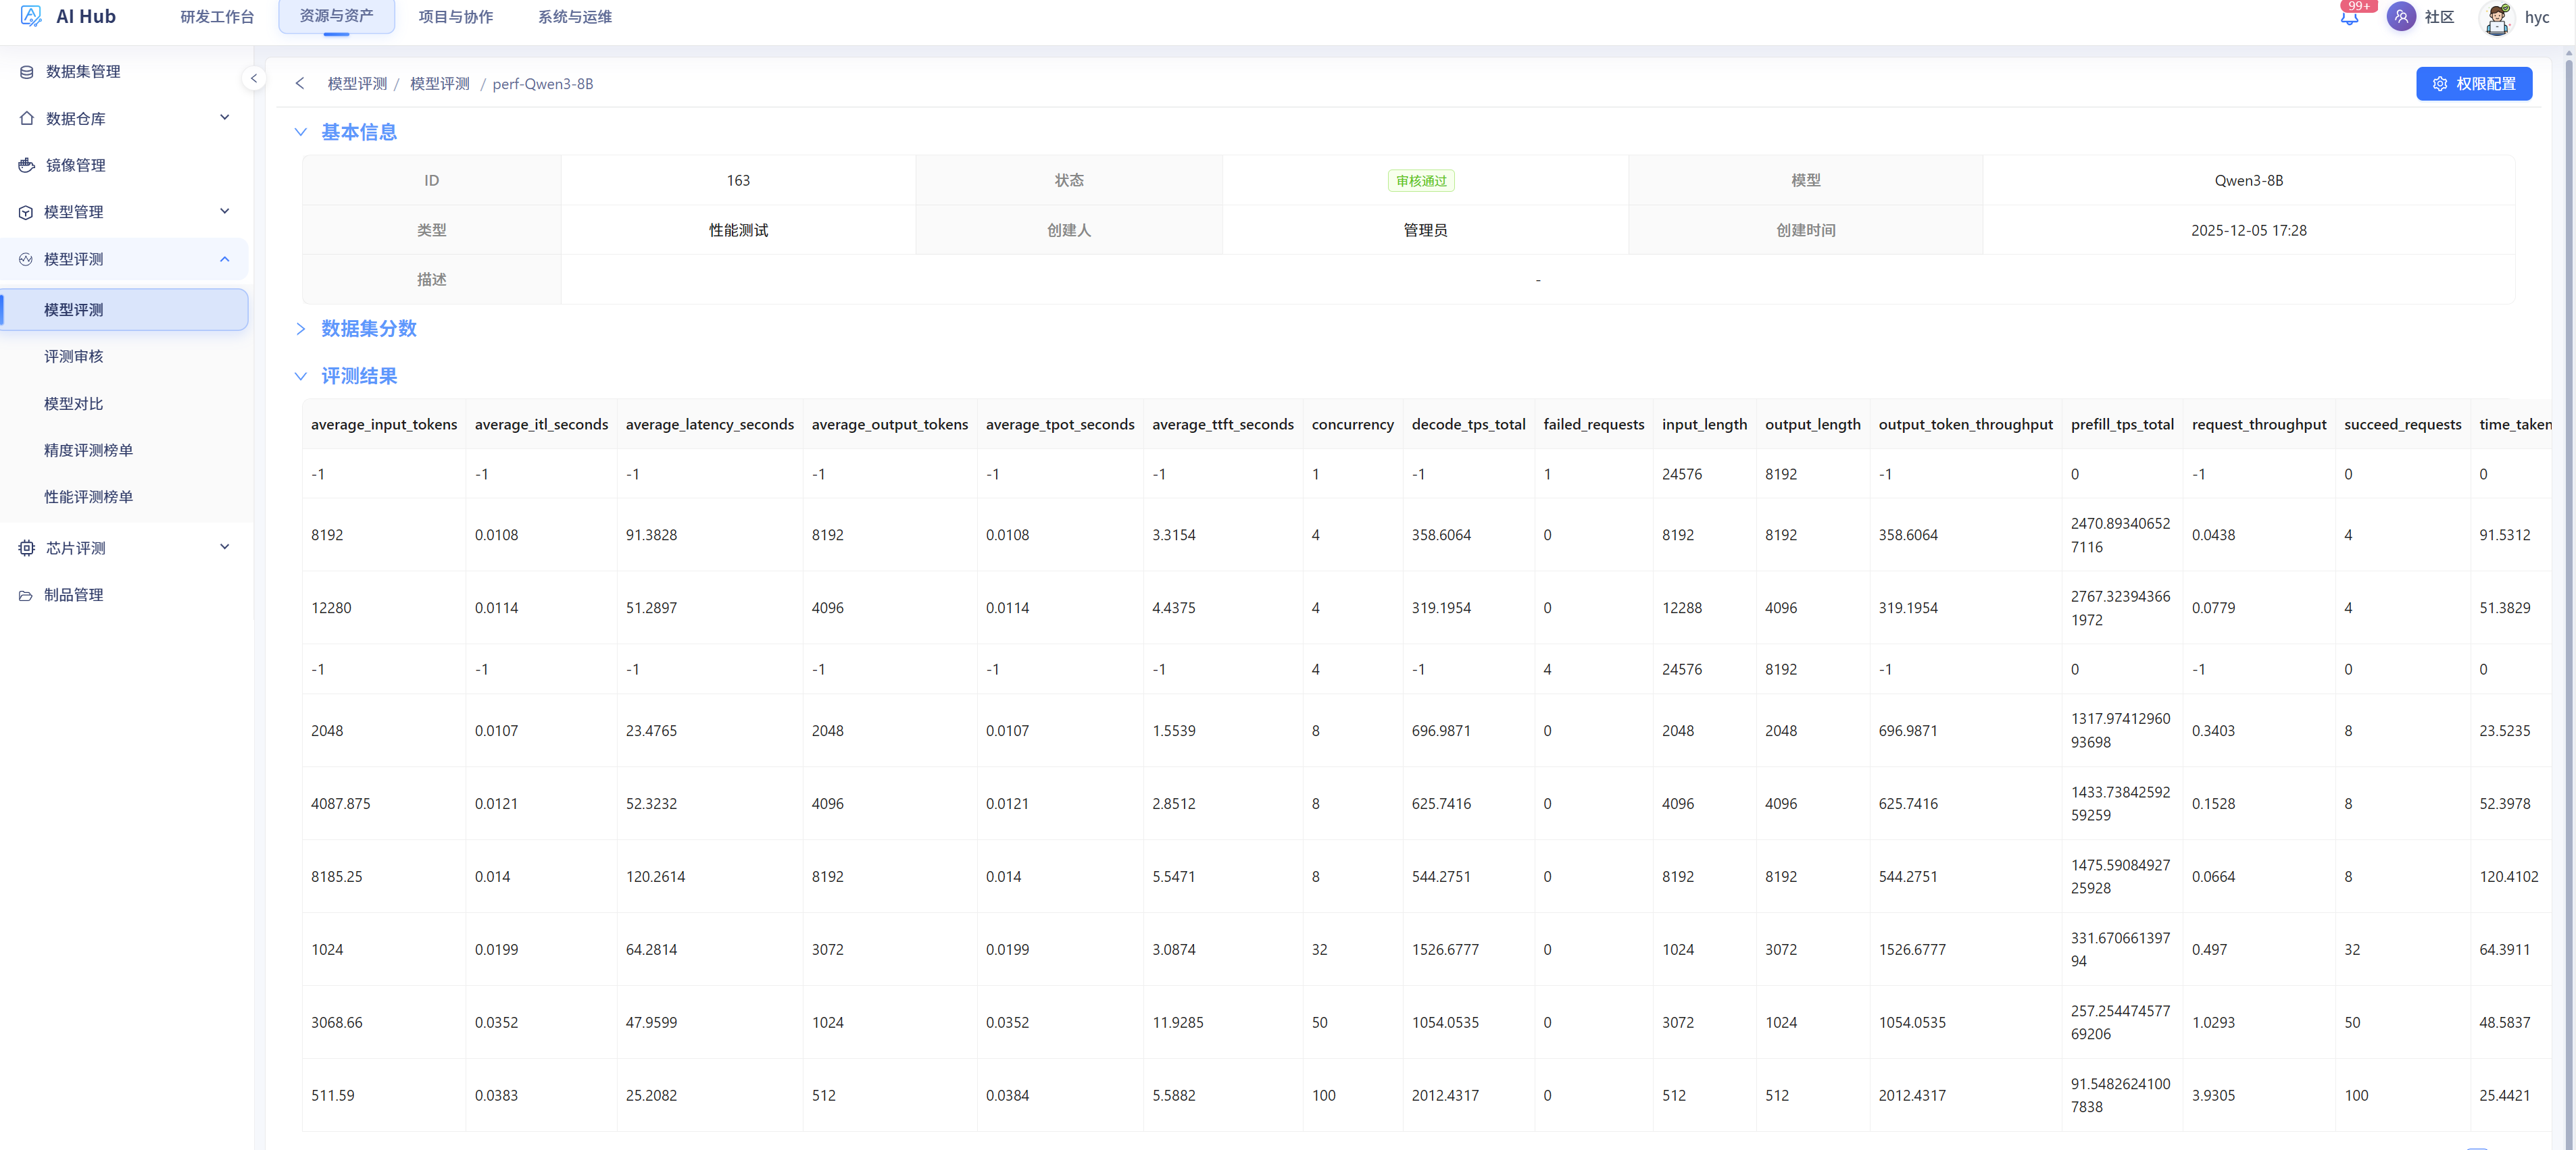Expand the 数据仓库 submenu
Image resolution: width=2576 pixels, height=1150 pixels.
coord(225,118)
